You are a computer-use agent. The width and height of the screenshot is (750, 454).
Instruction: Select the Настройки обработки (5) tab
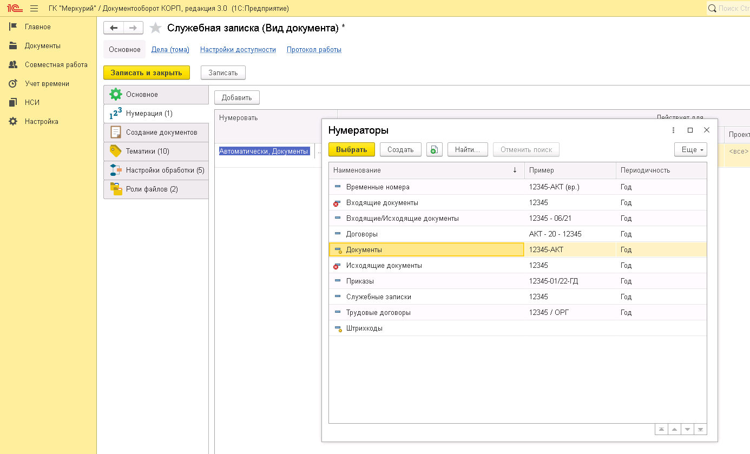tap(156, 170)
